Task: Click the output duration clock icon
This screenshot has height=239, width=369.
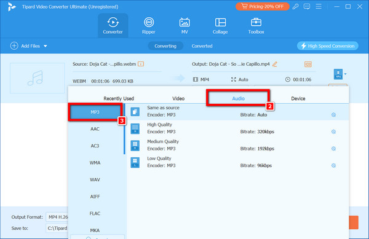Action: 288,79
